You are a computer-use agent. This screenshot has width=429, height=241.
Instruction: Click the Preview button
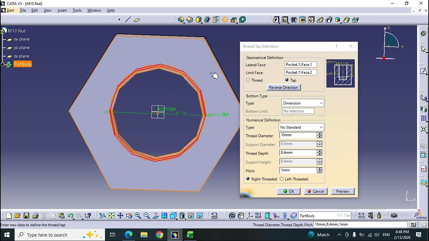tap(343, 191)
